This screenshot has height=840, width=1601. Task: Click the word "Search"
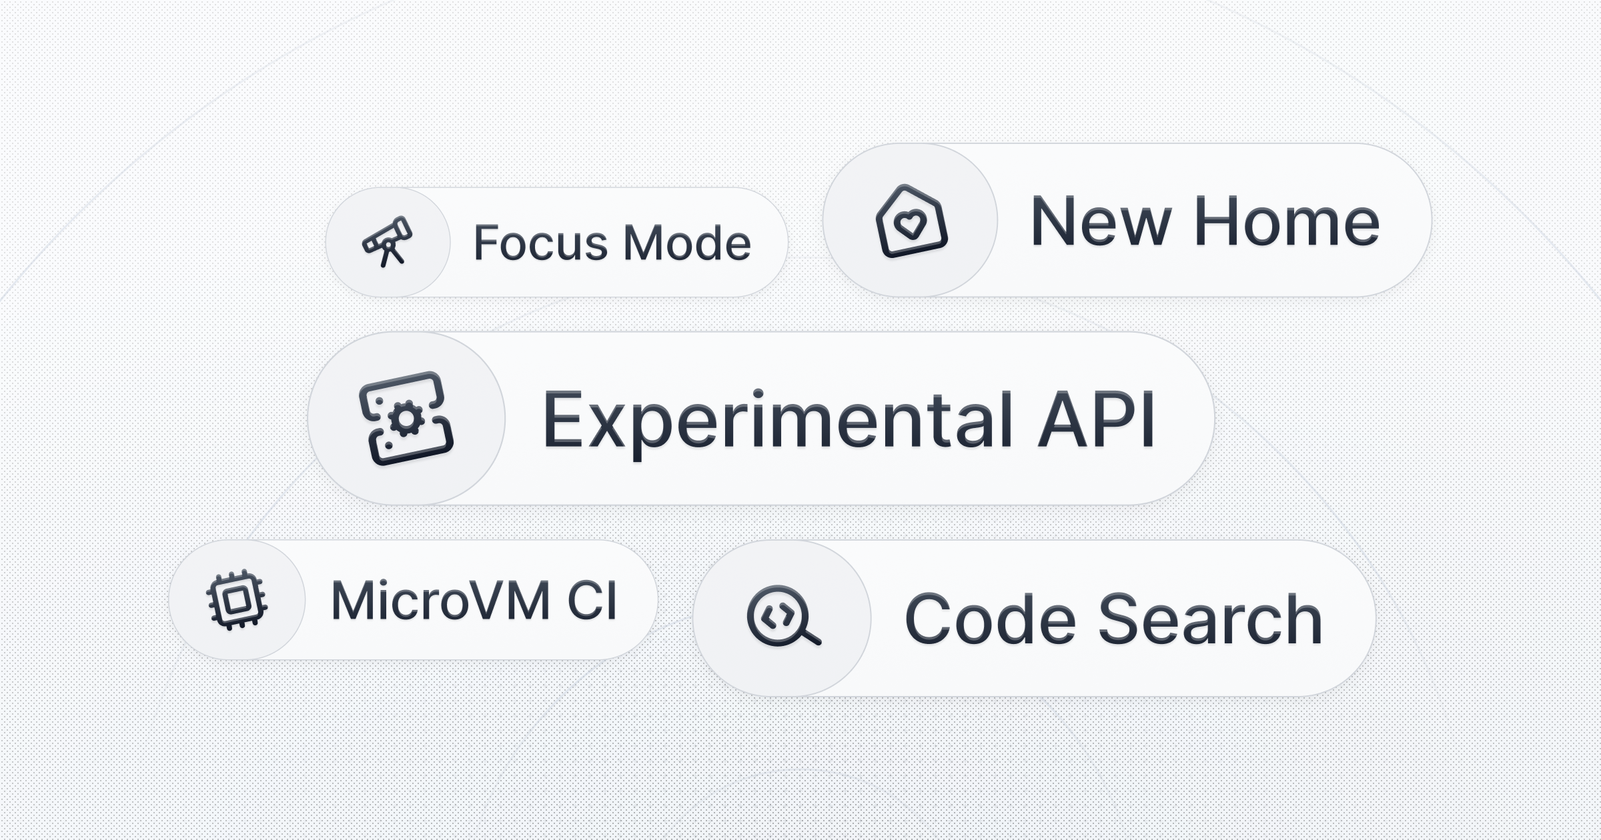tap(1210, 619)
